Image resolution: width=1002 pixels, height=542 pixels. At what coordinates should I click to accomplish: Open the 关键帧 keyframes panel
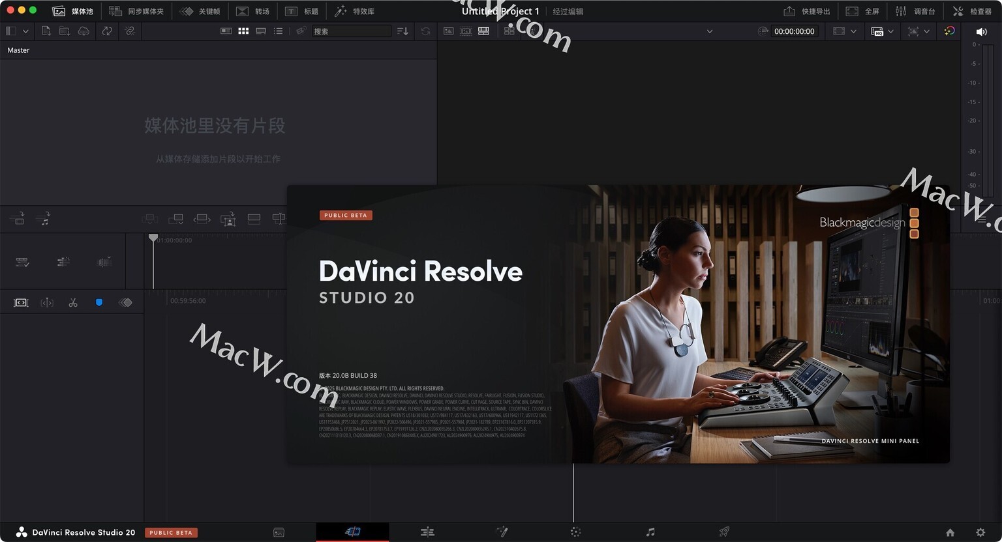click(200, 11)
